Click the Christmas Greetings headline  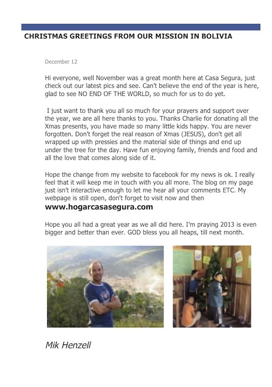[x=128, y=37]
